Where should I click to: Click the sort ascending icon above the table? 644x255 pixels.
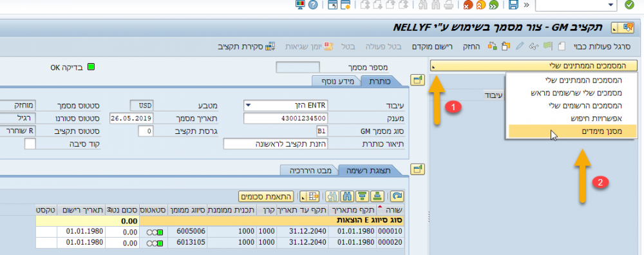pyautogui.click(x=377, y=196)
